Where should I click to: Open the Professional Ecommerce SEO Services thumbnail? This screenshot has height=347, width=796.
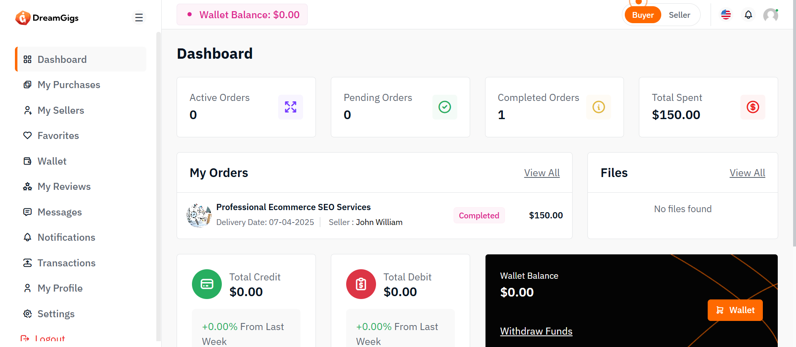pyautogui.click(x=199, y=215)
